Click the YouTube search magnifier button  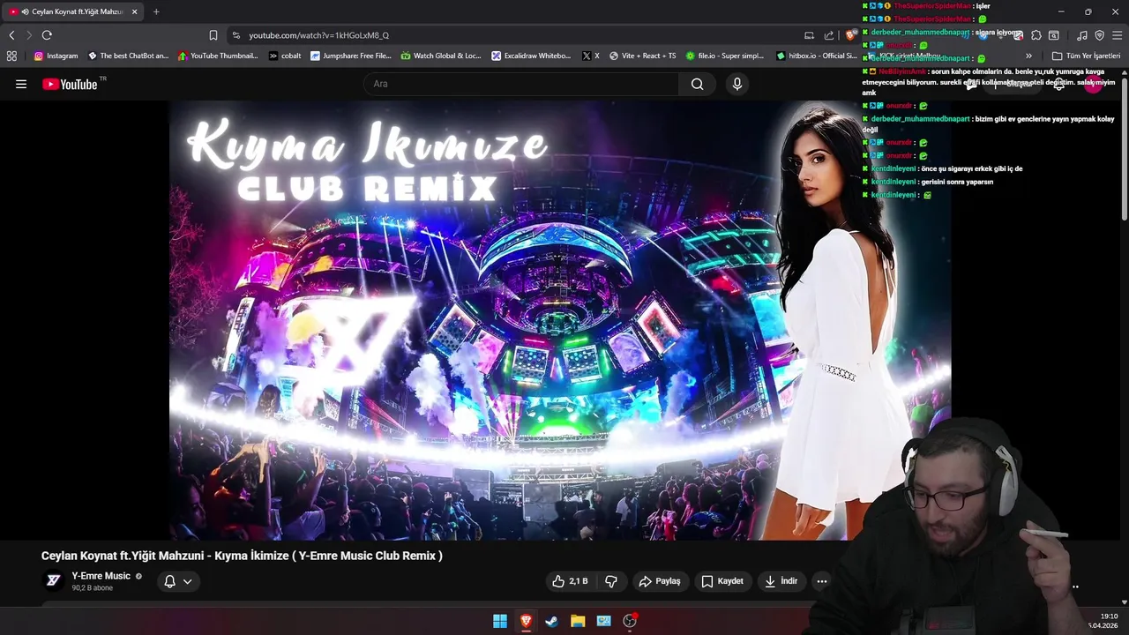[x=698, y=84]
